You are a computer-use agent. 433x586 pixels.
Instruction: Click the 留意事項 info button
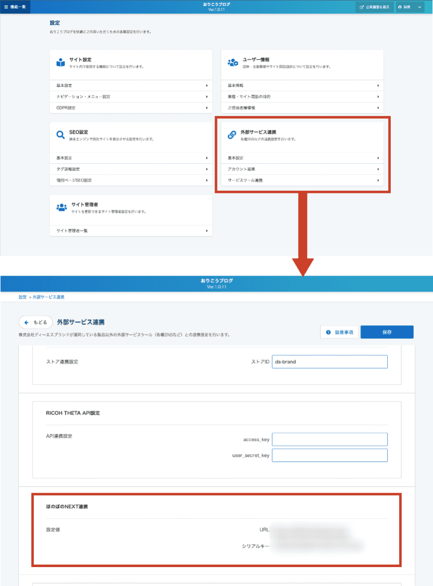point(339,332)
